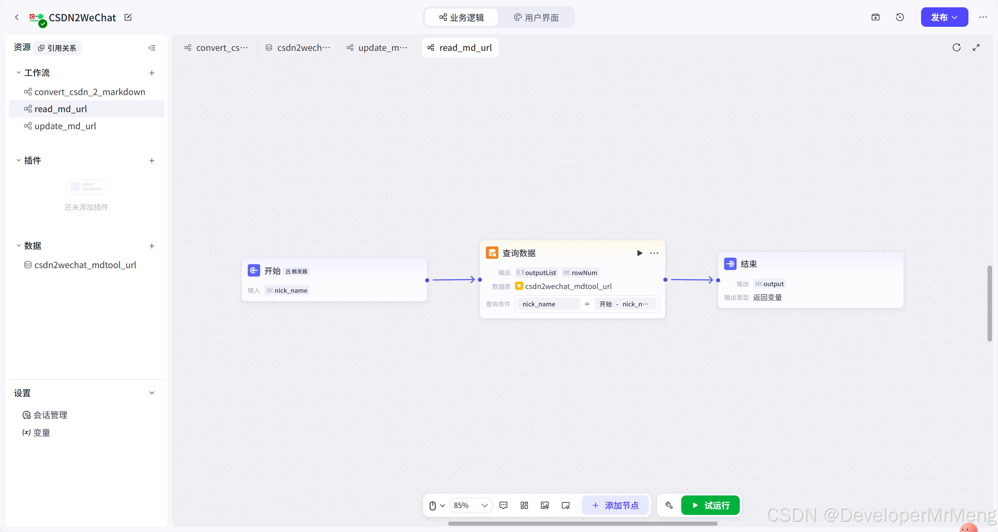Screen dimensions: 998x532
Task: Collapse the resources sidebar panel icon
Action: [152, 48]
